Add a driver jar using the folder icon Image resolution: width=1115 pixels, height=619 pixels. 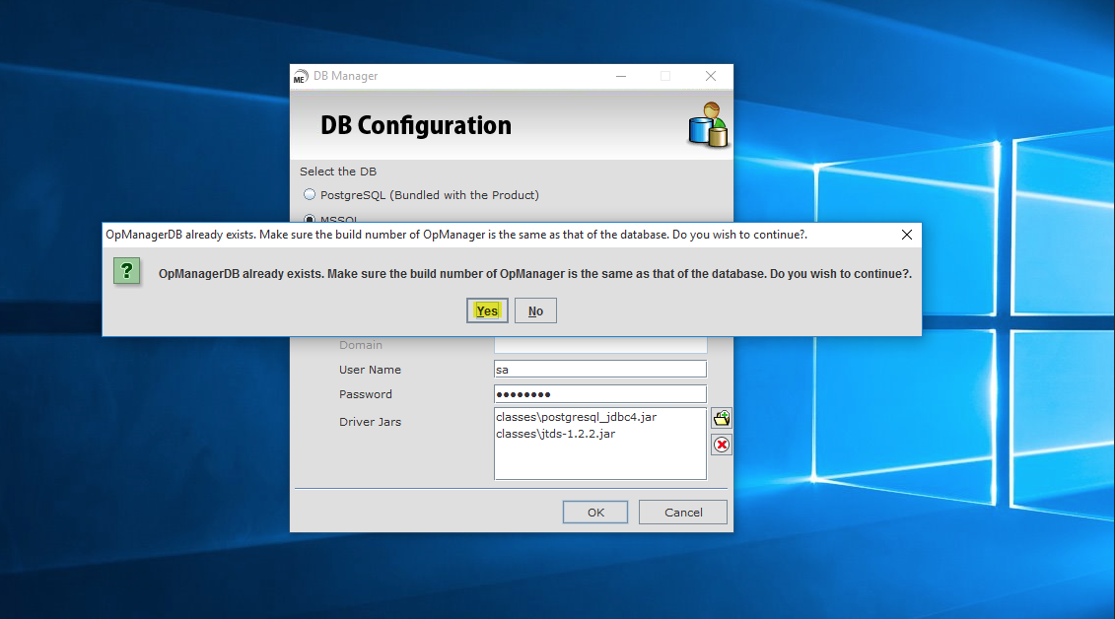point(722,418)
